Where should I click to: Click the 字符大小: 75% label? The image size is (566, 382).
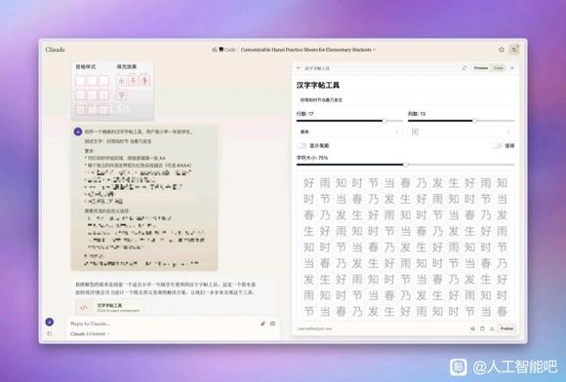[312, 158]
